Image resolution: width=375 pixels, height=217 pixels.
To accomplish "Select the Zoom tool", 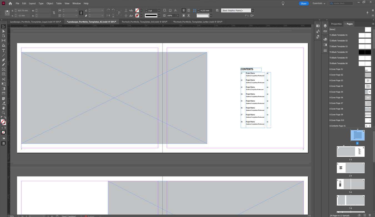I will pos(3,113).
